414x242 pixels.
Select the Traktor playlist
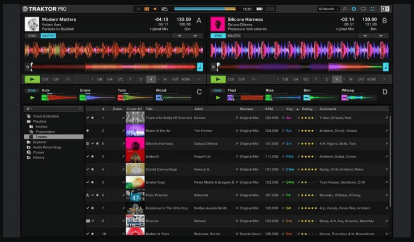(54, 137)
